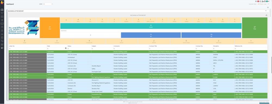Open the settings gear in top bar
Image resolution: width=272 pixels, height=104 pixels.
[x=265, y=1]
